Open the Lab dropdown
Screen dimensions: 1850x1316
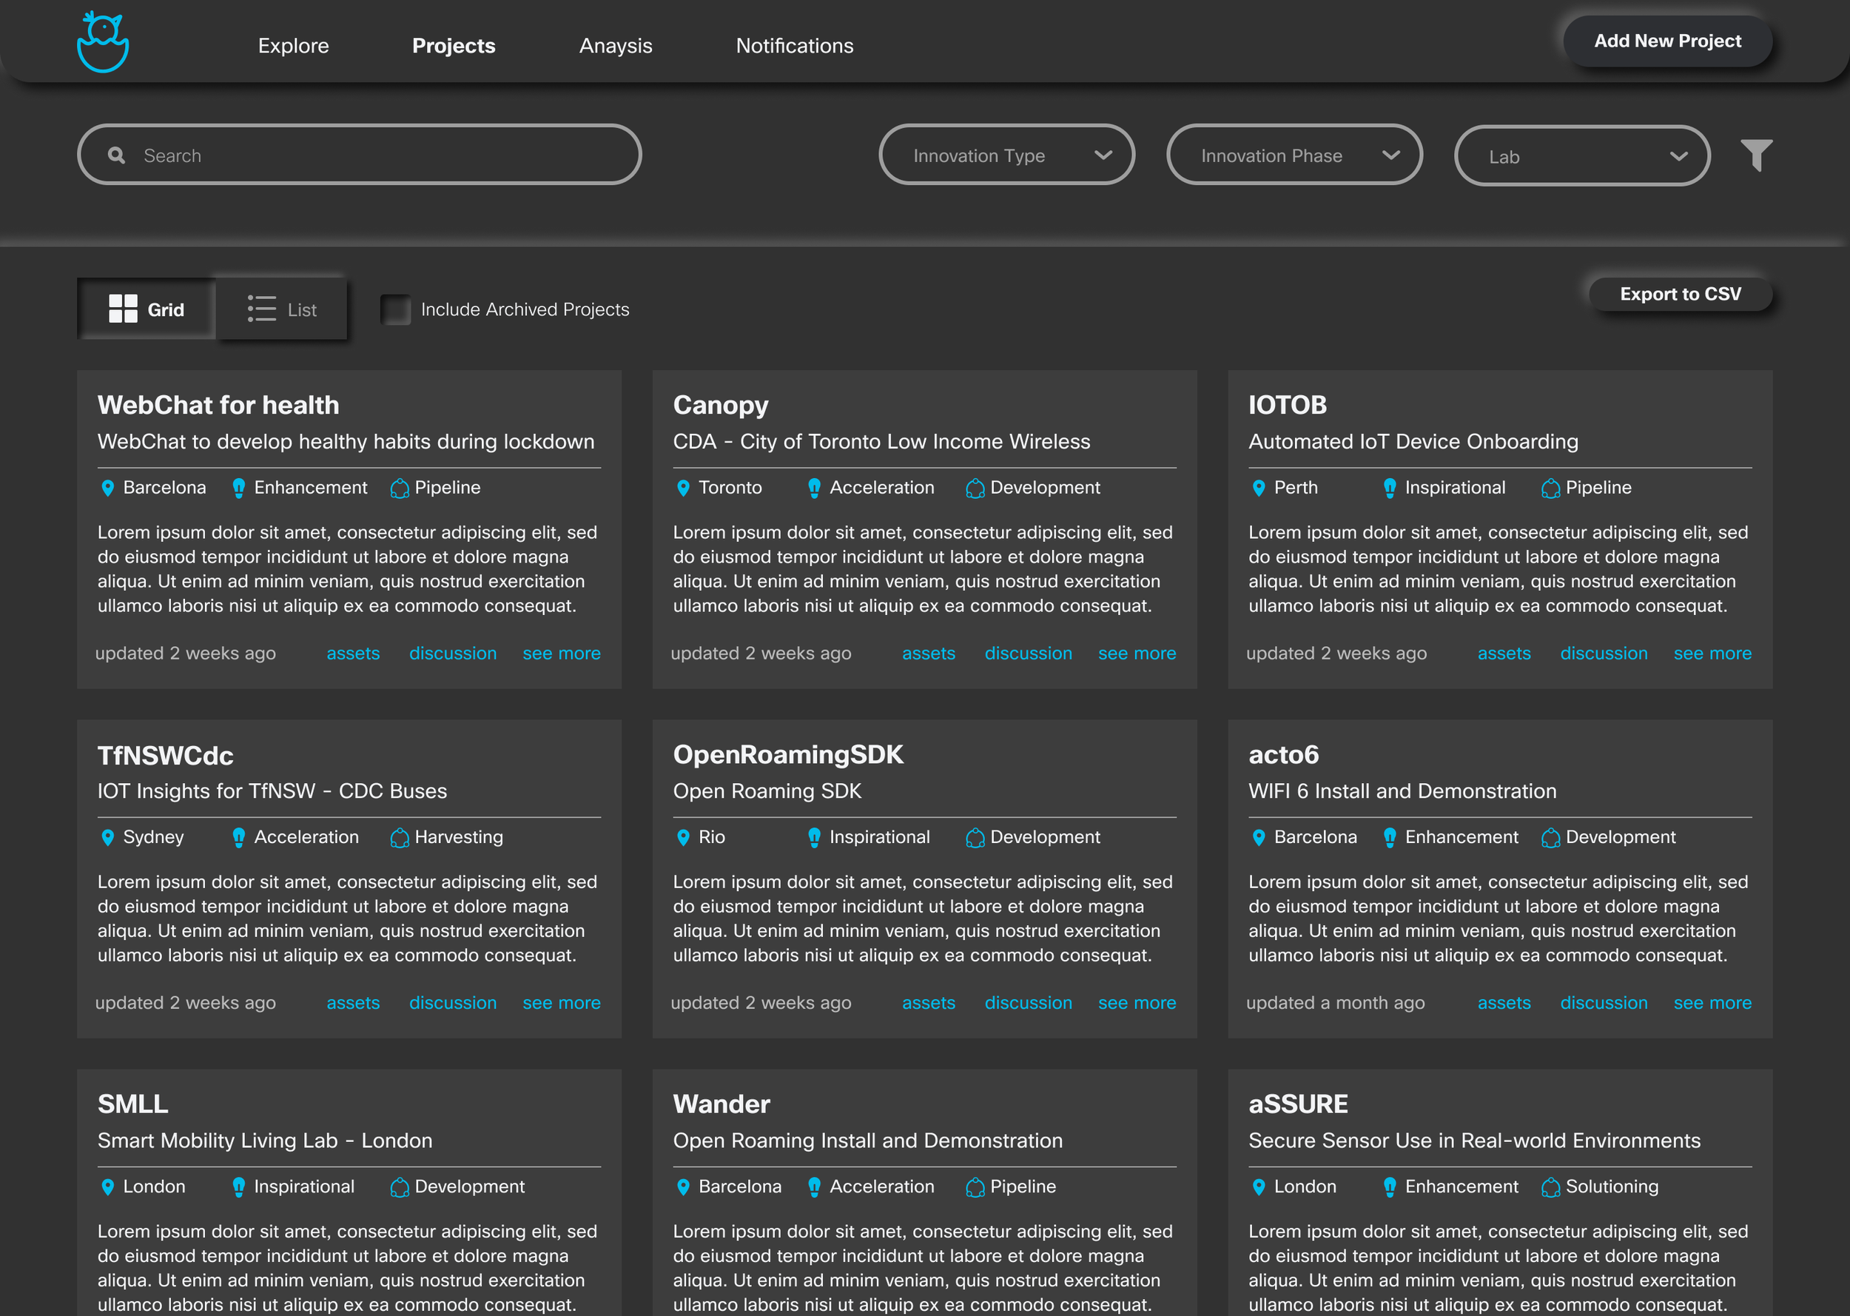1582,155
